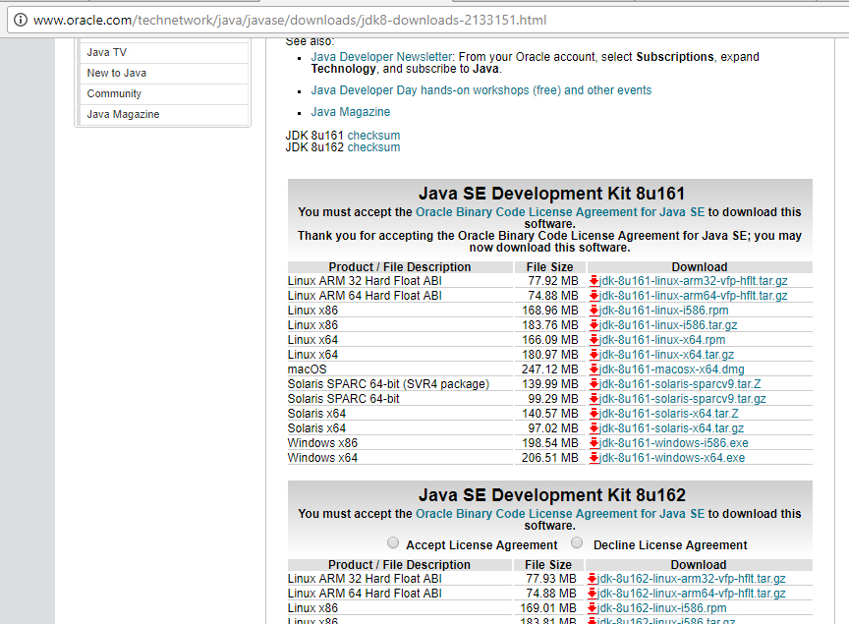Download jdk-8u161-linux-arm32-vfp-hflt.tar.gz file link

[693, 281]
